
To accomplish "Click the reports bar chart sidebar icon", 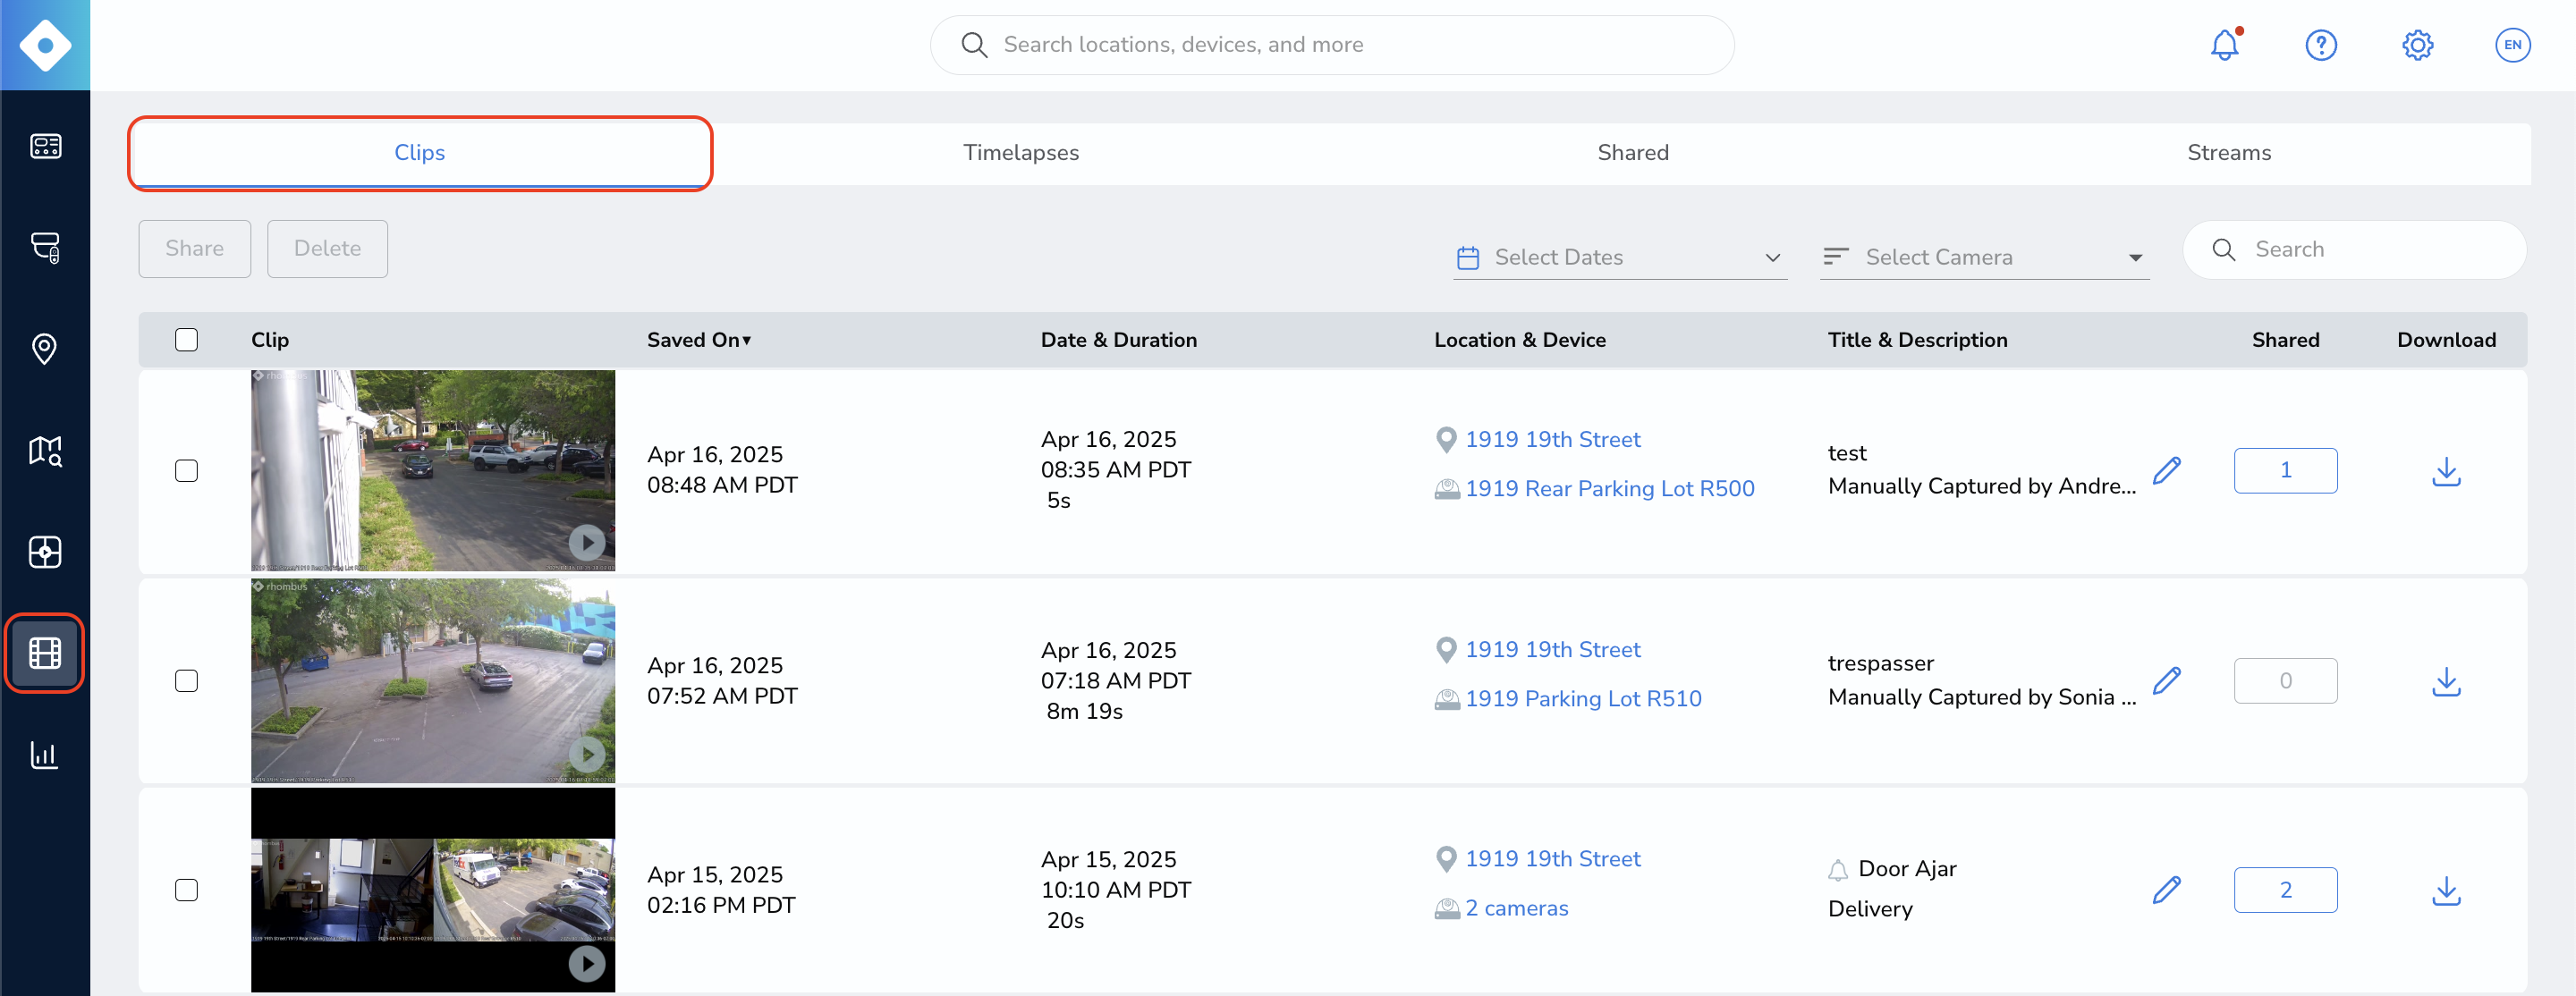I will (44, 754).
